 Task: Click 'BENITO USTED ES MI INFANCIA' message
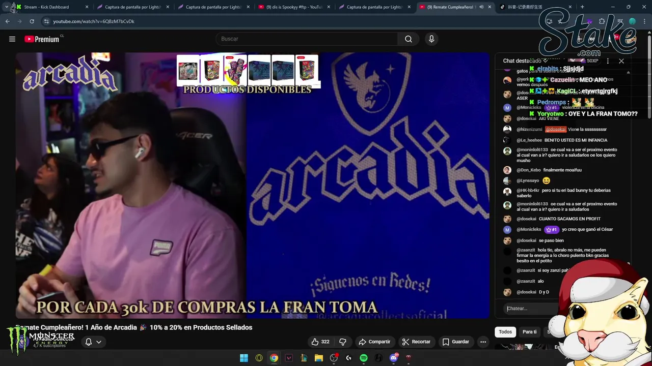(576, 140)
